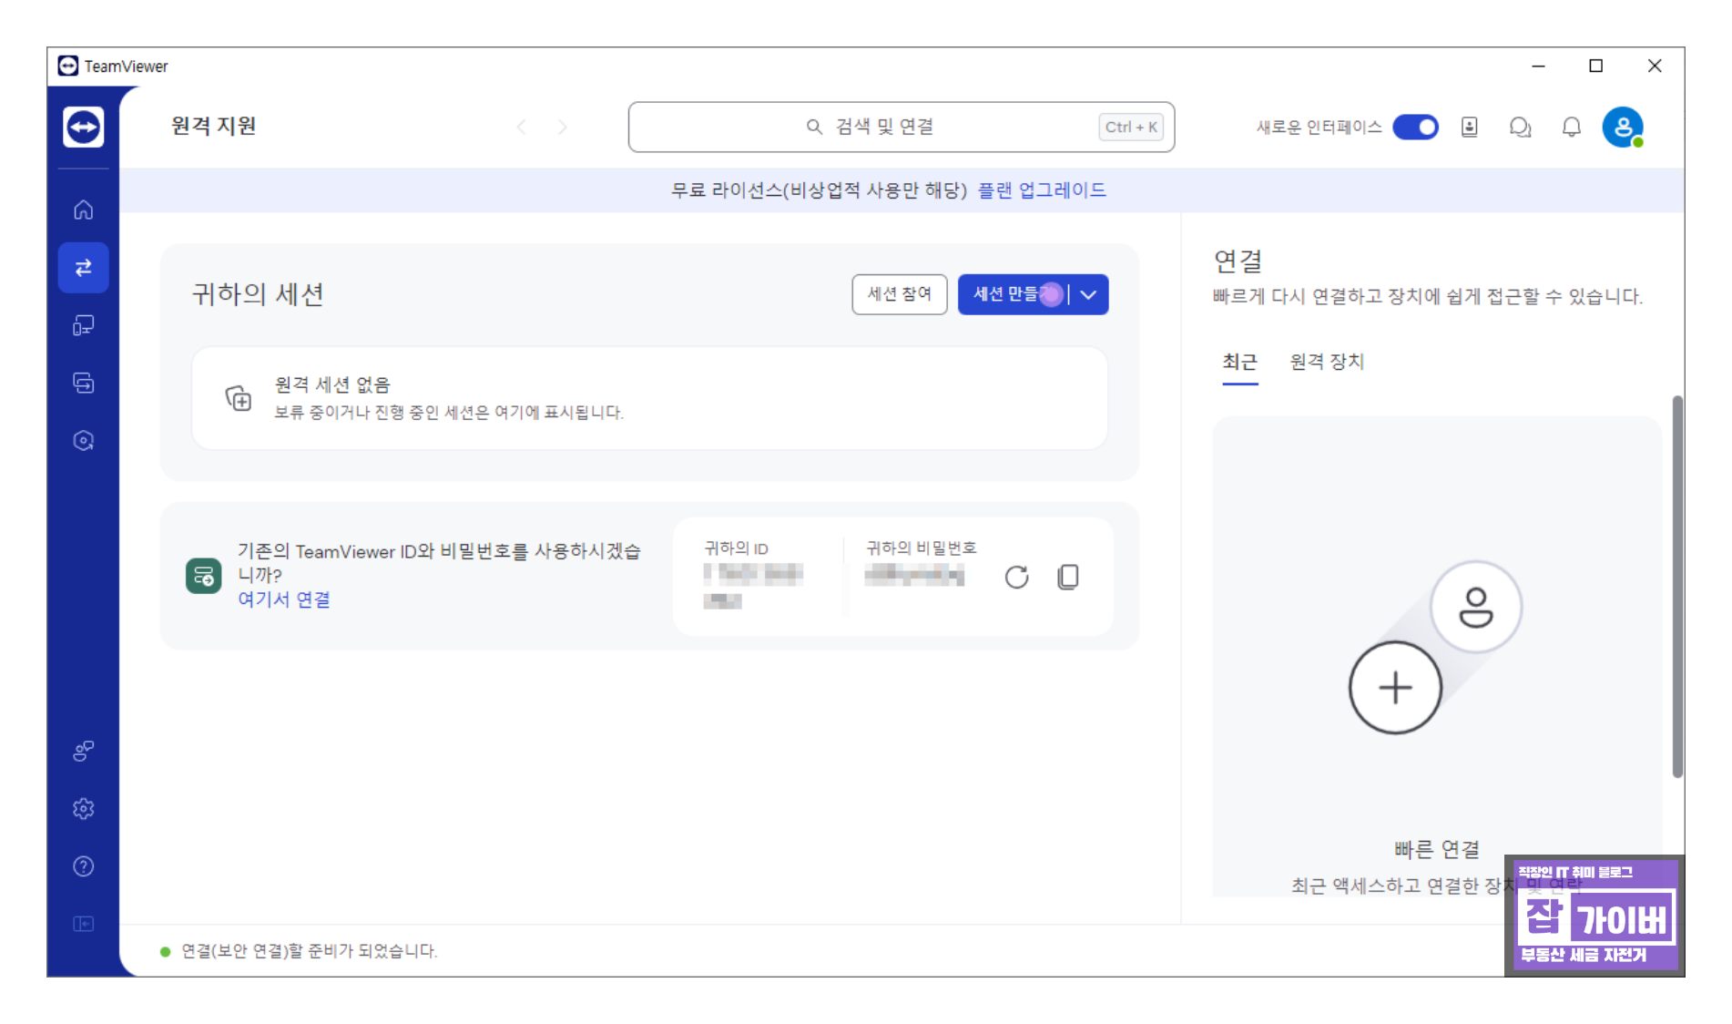1732x1024 pixels.
Task: Click the 원격 세션 없음 text
Action: [x=332, y=384]
